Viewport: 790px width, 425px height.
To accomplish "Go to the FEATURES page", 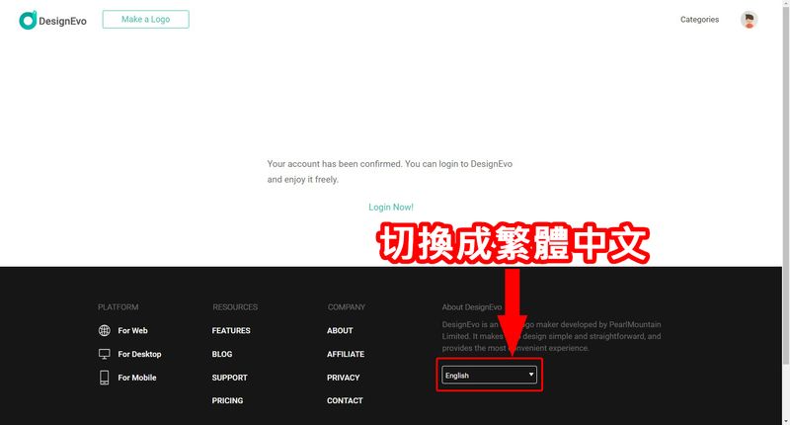I will (231, 331).
